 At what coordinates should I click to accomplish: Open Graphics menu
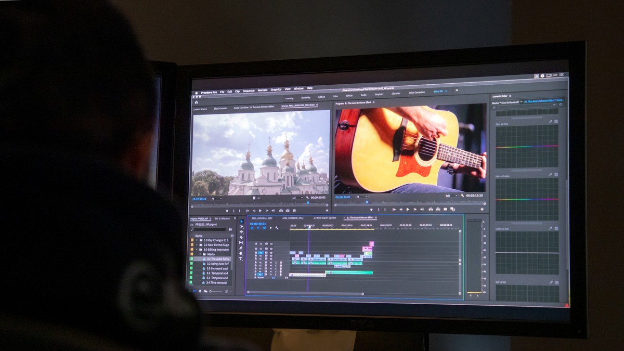[x=276, y=89]
